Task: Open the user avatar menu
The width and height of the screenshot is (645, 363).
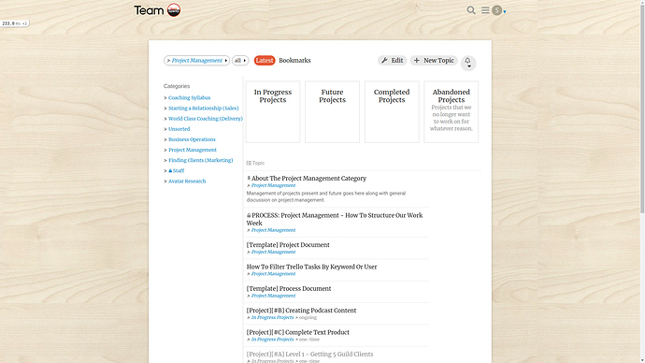Action: pos(497,10)
